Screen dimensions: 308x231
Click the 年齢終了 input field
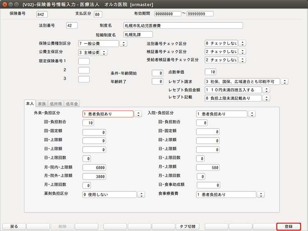point(158,82)
